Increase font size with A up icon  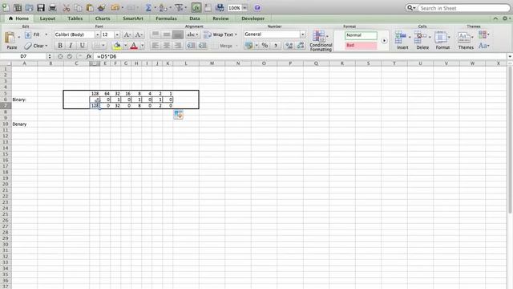(x=127, y=35)
